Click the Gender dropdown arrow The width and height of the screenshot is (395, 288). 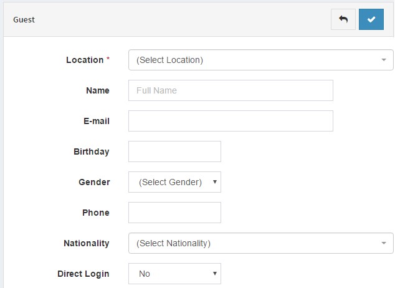[215, 182]
